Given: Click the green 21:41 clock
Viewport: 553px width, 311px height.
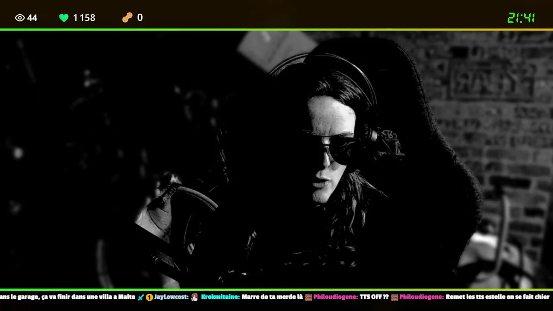Looking at the screenshot, I should (x=521, y=18).
